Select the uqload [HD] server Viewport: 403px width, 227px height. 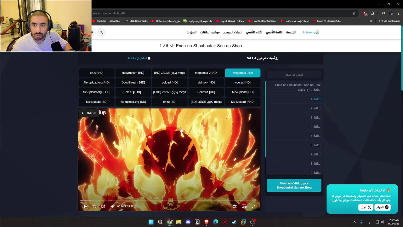(170, 83)
